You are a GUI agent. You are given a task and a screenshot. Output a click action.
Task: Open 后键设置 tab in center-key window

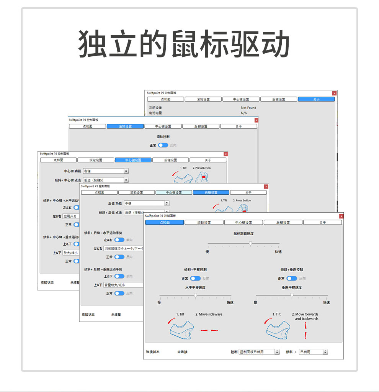[170, 160]
